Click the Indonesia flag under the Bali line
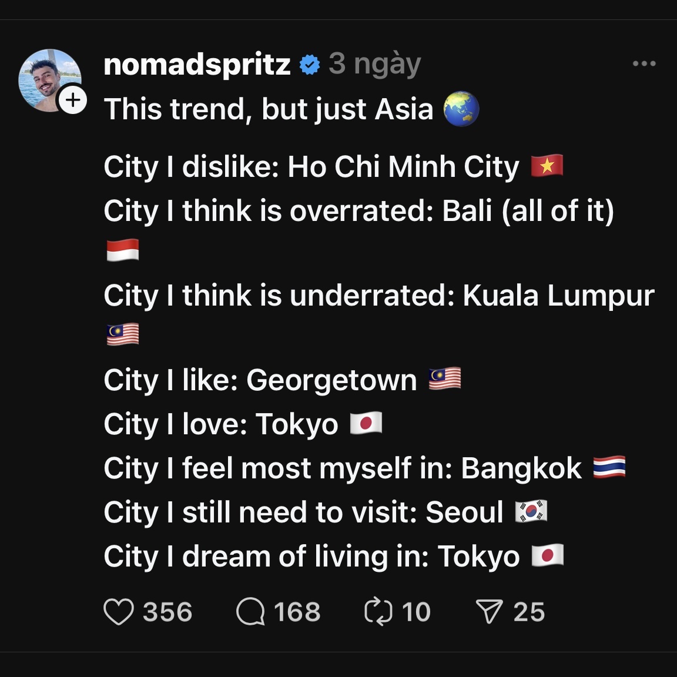Screen dimensions: 677x677 pyautogui.click(x=123, y=250)
